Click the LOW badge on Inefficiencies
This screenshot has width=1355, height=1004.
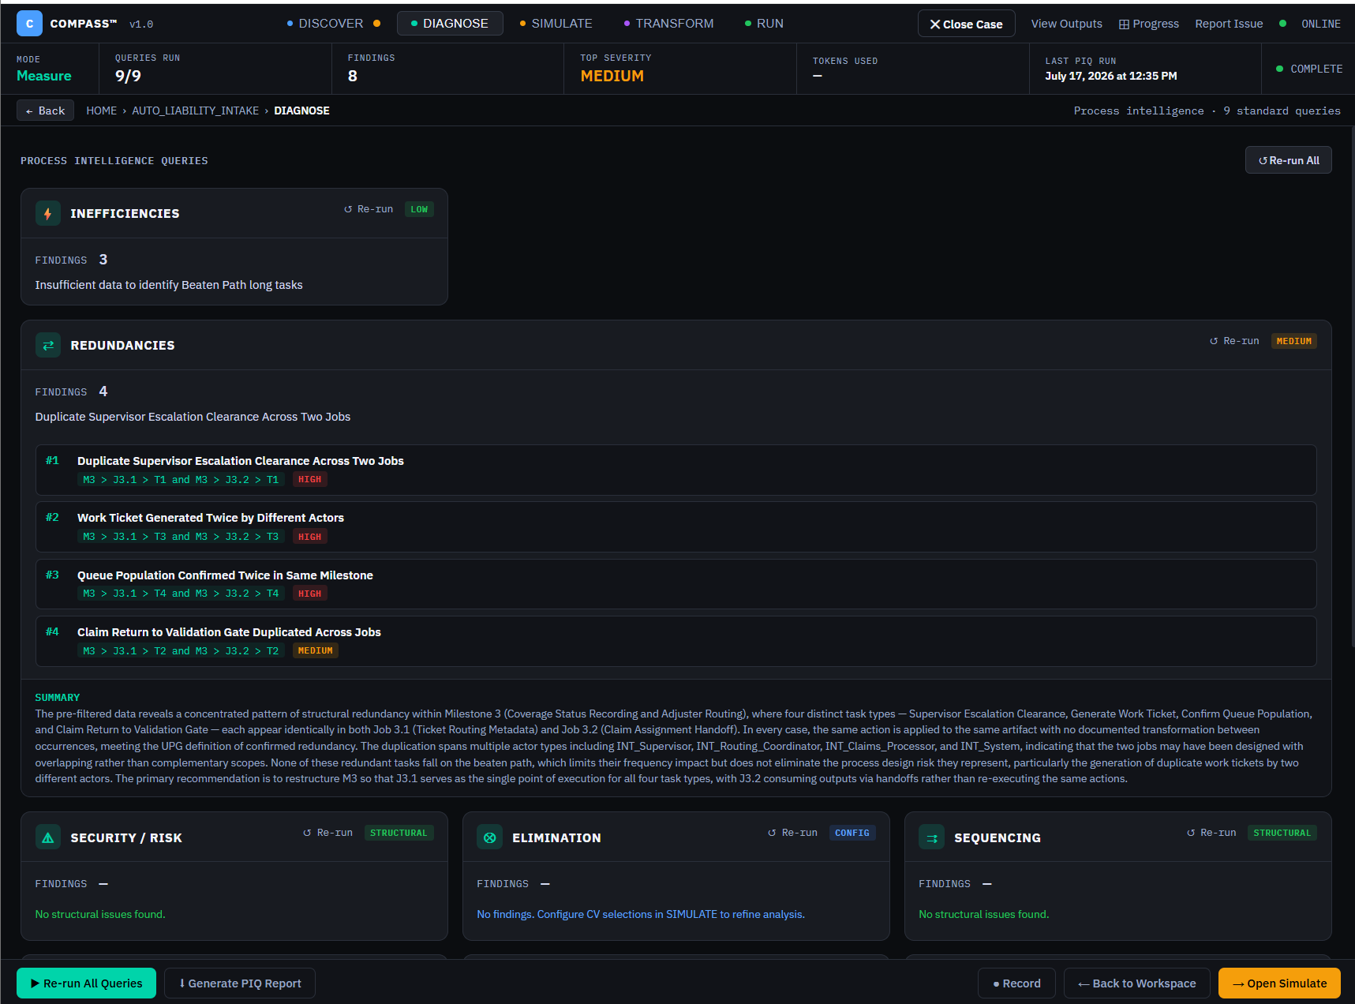pyautogui.click(x=419, y=209)
